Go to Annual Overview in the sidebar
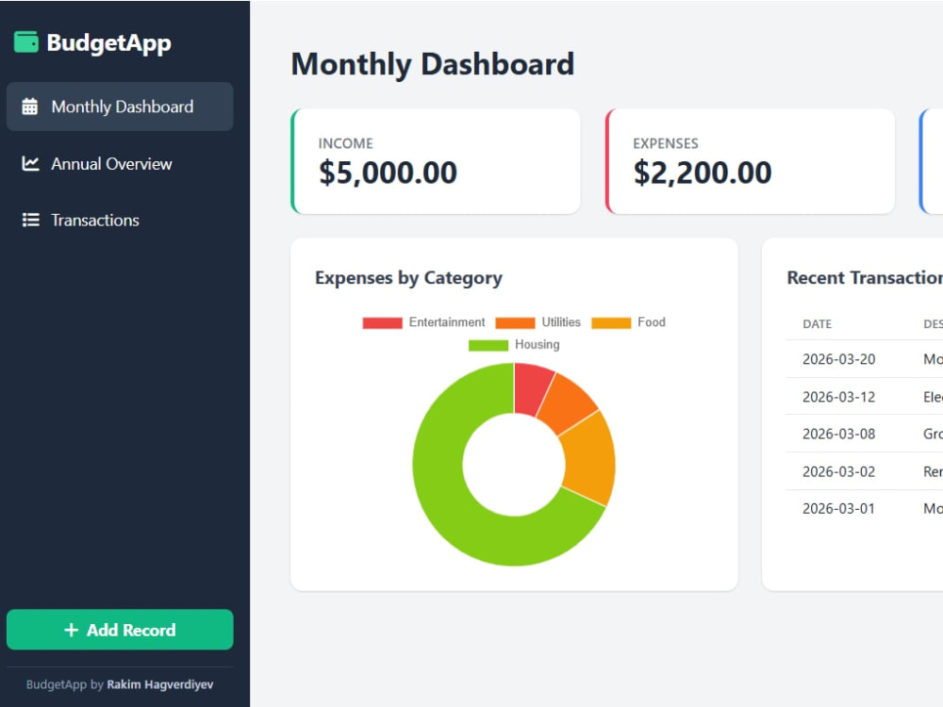The image size is (943, 707). pos(120,163)
